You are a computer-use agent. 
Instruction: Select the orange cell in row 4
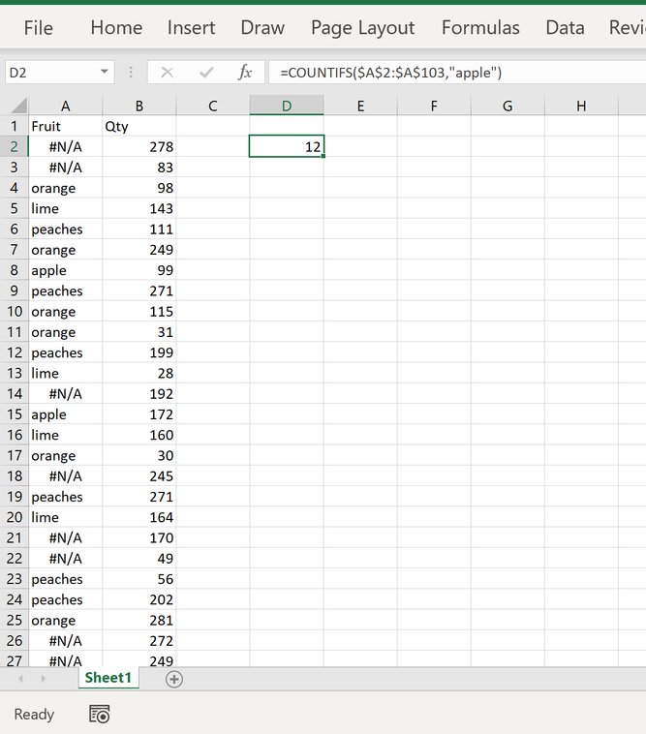click(x=66, y=188)
